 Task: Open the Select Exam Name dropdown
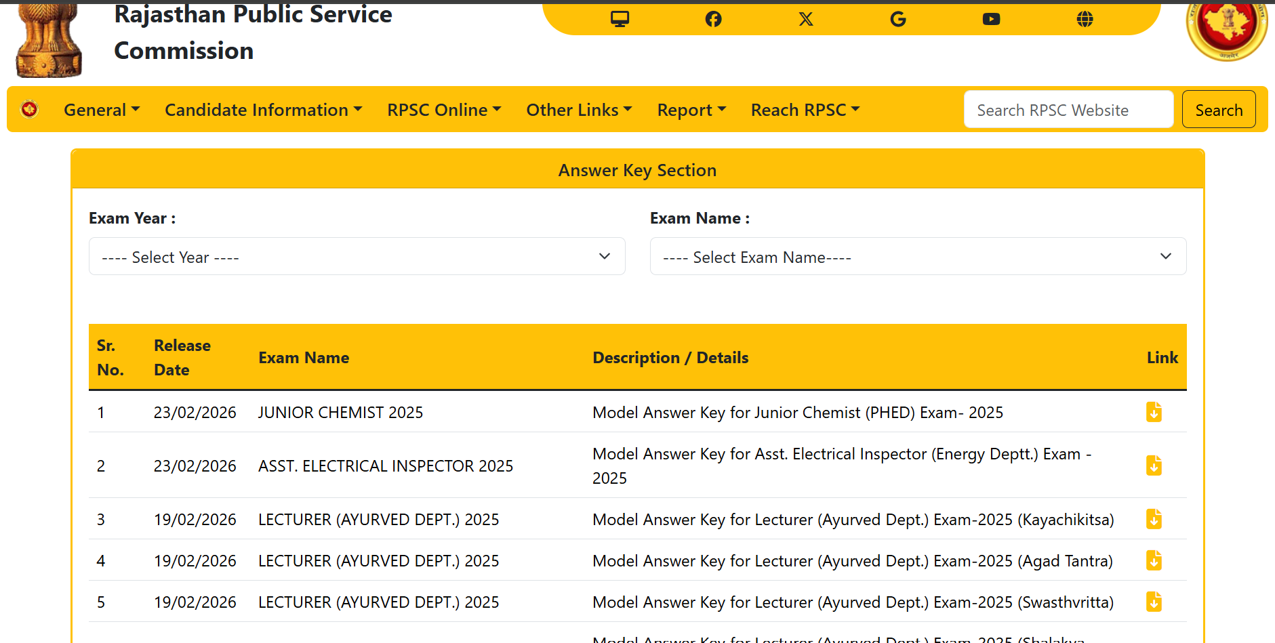918,256
